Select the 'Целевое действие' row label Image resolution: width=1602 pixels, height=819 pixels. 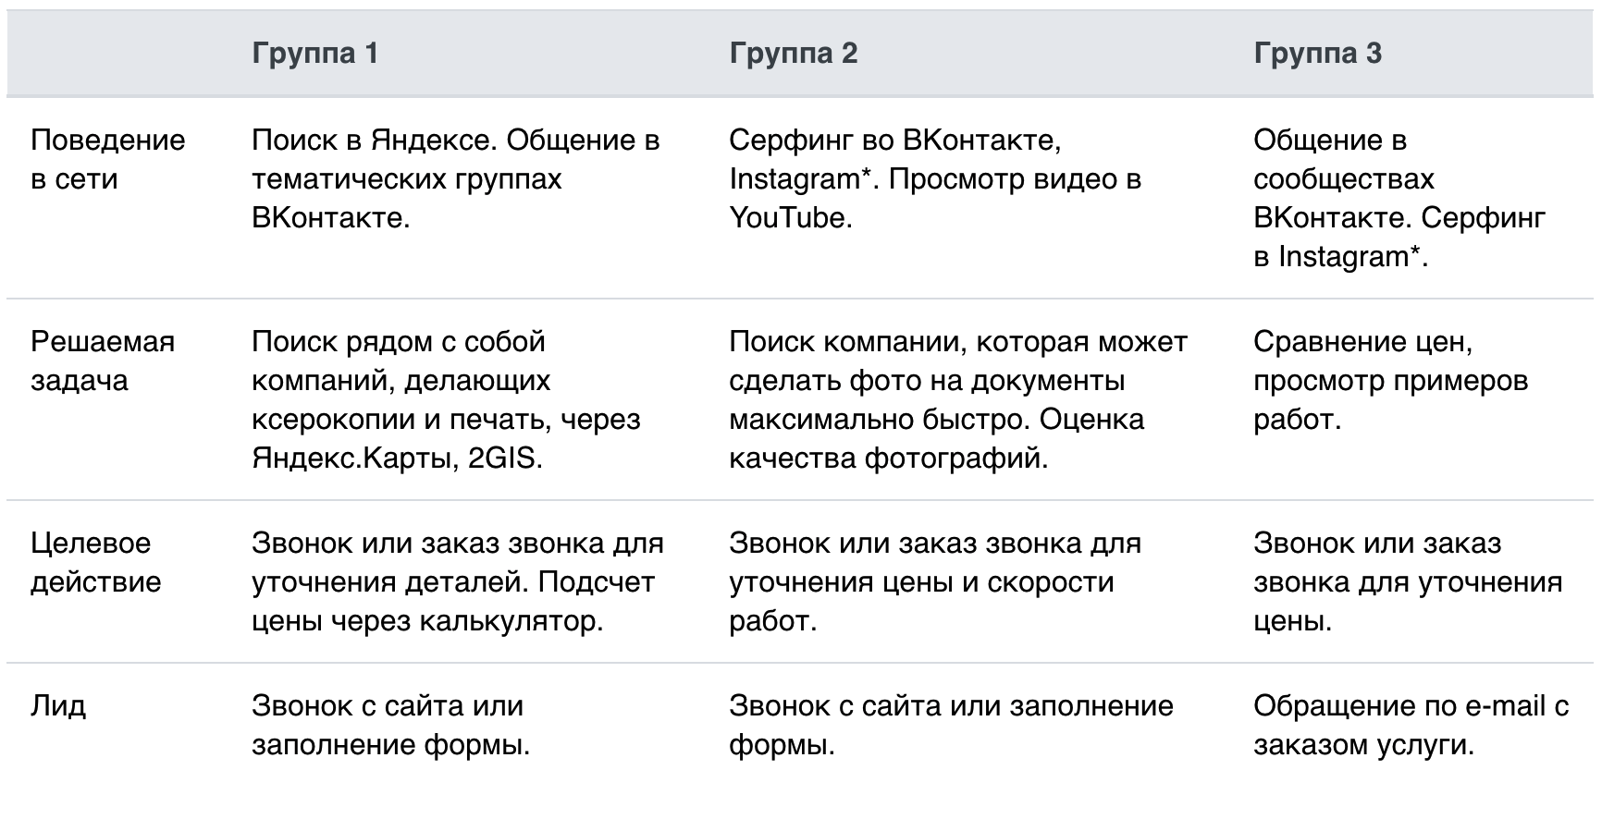coord(95,562)
